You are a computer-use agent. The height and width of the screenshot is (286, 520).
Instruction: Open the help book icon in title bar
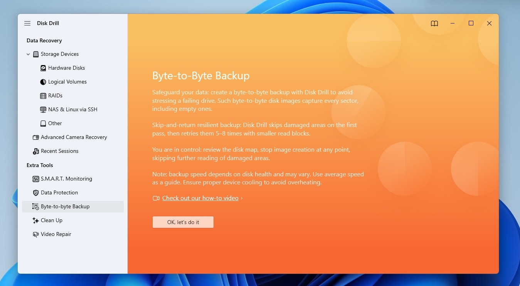tap(434, 23)
